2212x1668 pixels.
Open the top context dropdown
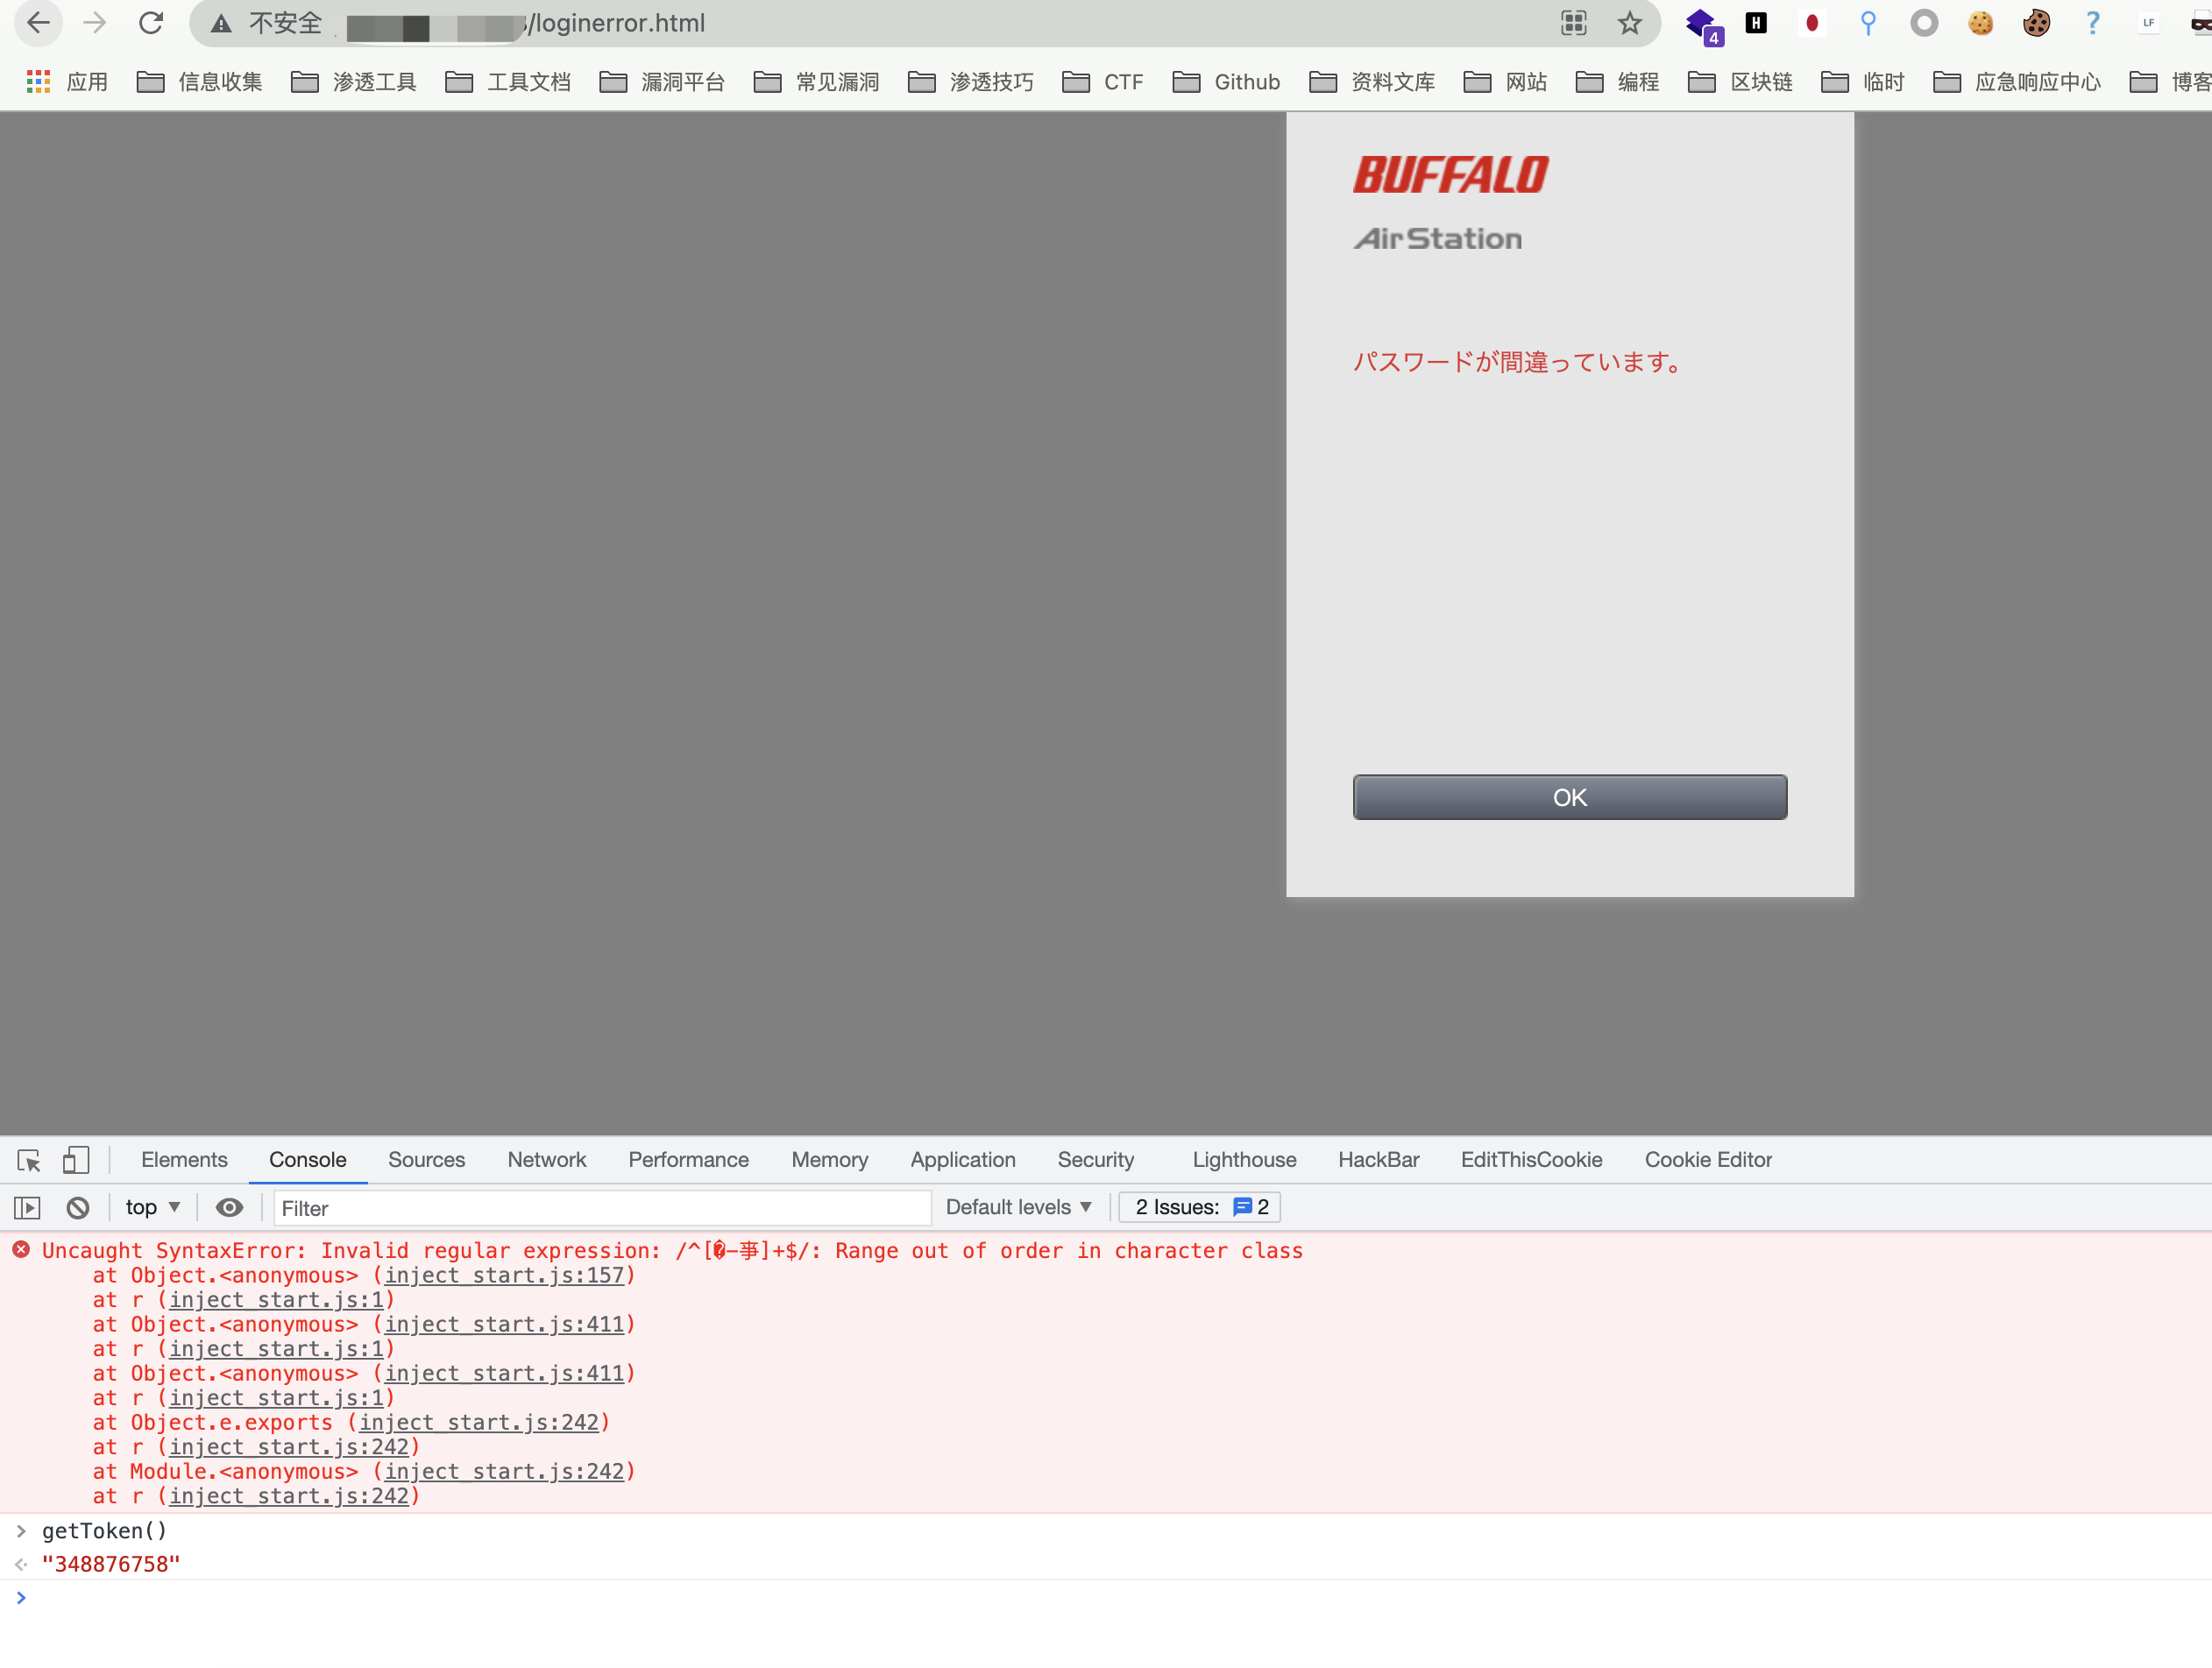coord(152,1208)
